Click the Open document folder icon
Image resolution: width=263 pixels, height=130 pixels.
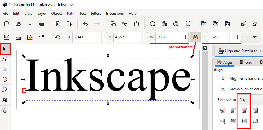pyautogui.click(x=18, y=24)
